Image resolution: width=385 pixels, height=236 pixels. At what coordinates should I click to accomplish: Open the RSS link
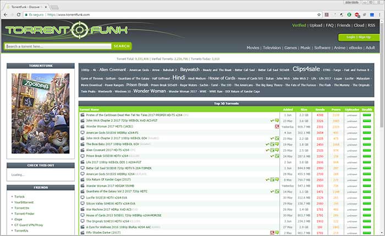371,25
